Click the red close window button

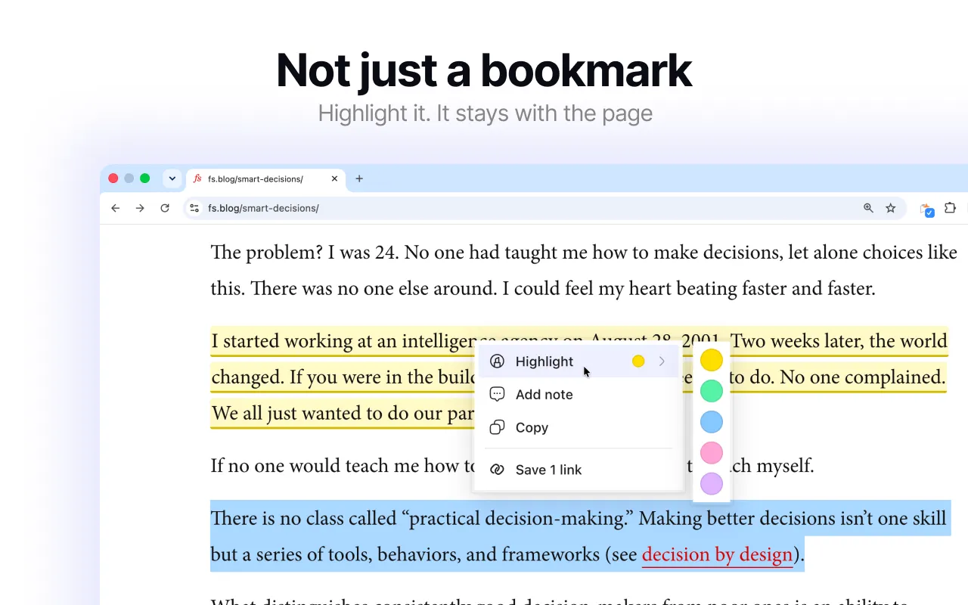click(x=113, y=178)
